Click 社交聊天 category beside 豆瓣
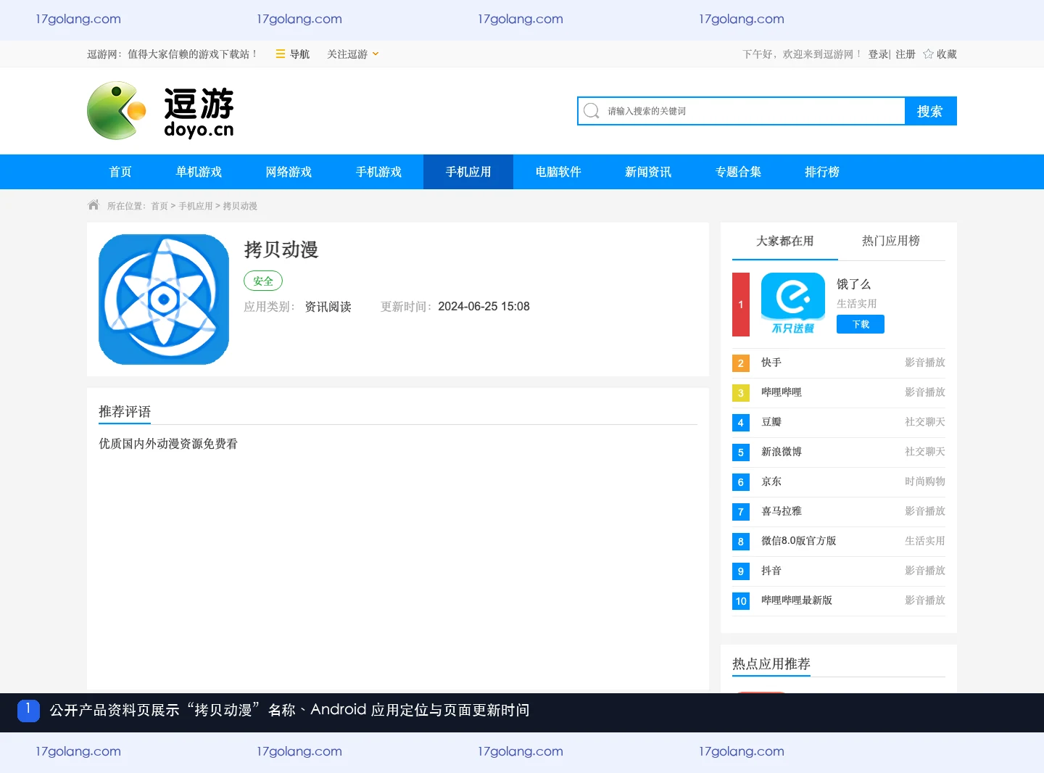Image resolution: width=1044 pixels, height=773 pixels. tap(925, 422)
